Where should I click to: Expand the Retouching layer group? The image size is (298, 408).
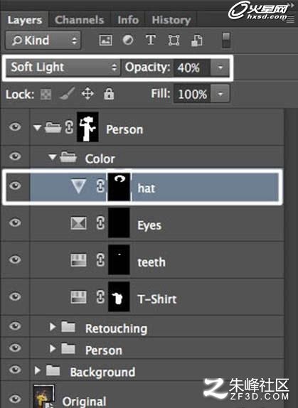(x=53, y=327)
